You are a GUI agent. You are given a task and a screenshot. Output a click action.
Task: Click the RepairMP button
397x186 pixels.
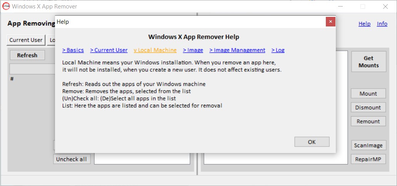(368, 159)
